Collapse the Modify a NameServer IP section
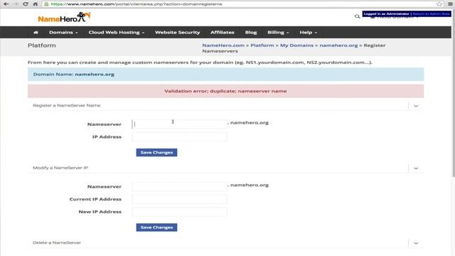Image resolution: width=455 pixels, height=256 pixels. (x=416, y=169)
